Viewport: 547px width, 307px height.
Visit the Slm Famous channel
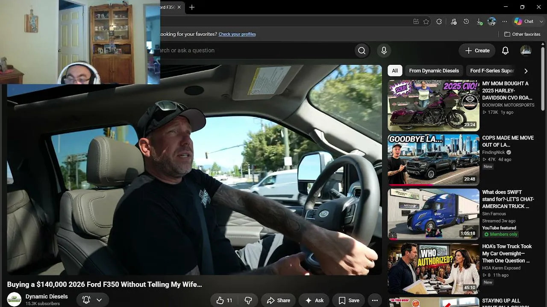coord(494,214)
